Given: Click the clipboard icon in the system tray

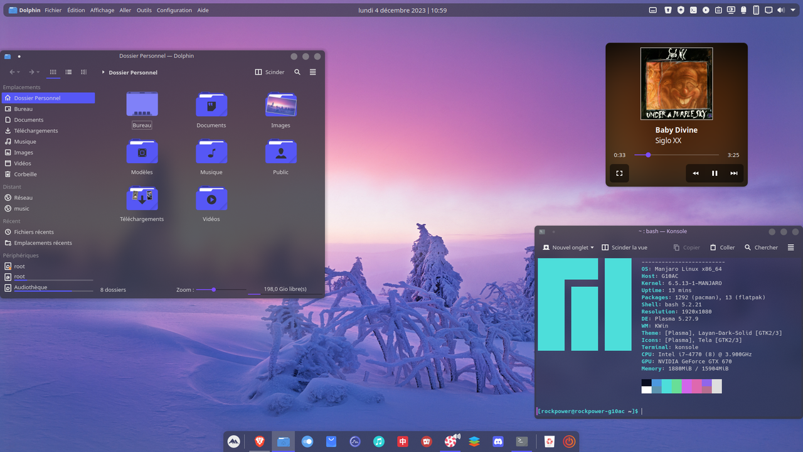Looking at the screenshot, I should [x=718, y=10].
